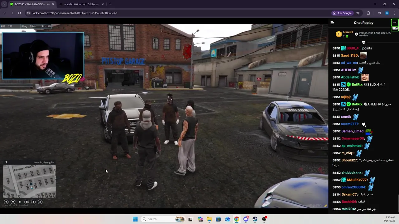399x224 pixels.
Task: Go forward with the browser forward arrow
Action: [x=12, y=13]
